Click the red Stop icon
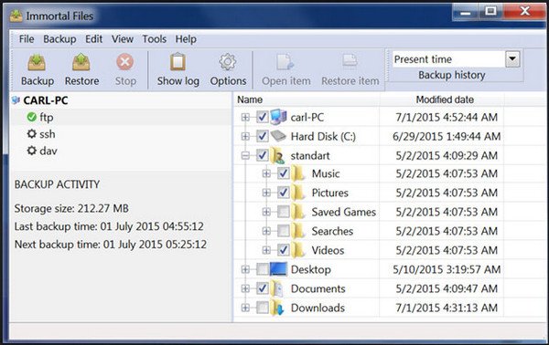This screenshot has height=345, width=549. click(x=125, y=62)
